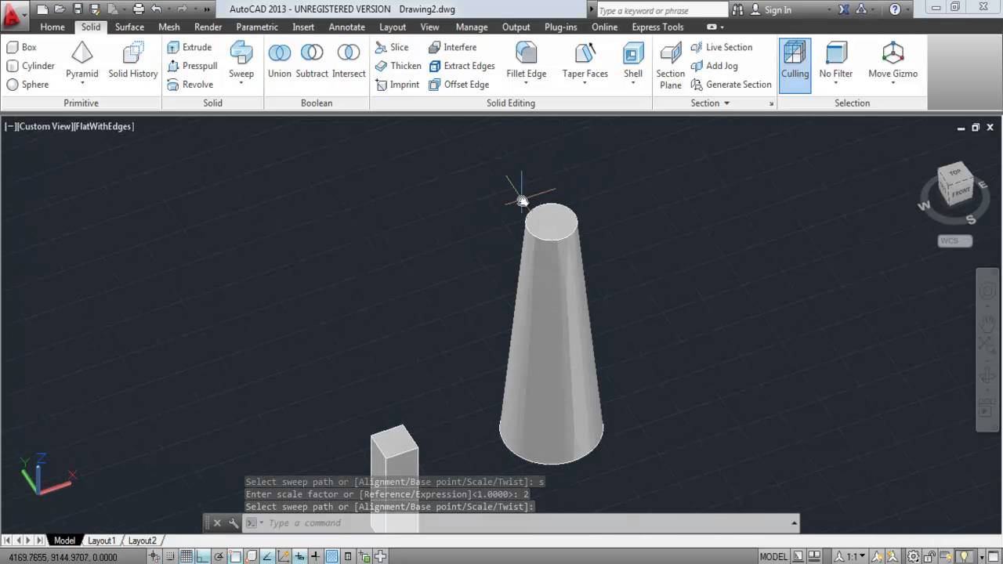
Task: Toggle the Live Section option
Action: pos(722,47)
